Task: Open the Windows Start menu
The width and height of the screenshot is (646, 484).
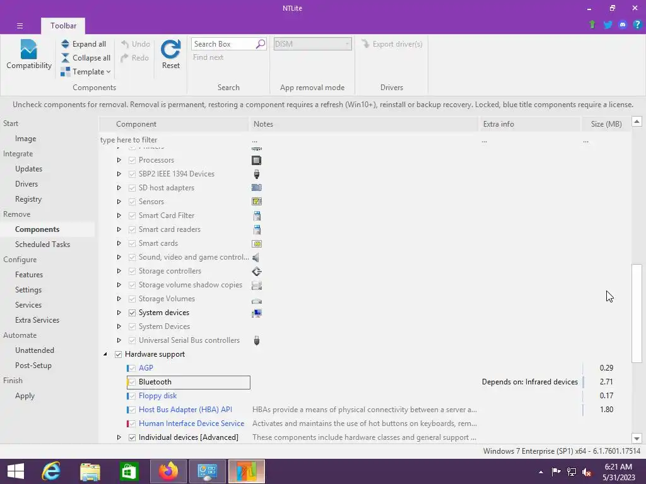Action: (16, 471)
